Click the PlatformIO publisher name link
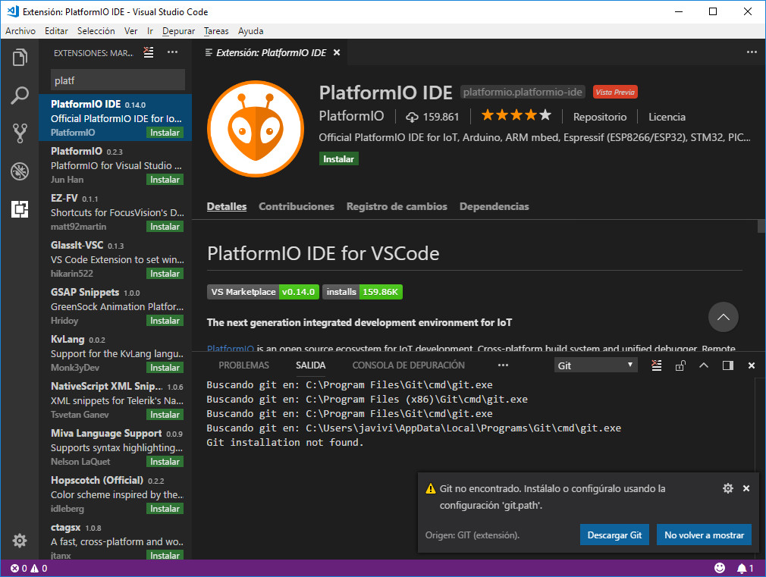Image resolution: width=766 pixels, height=577 pixels. (x=351, y=116)
